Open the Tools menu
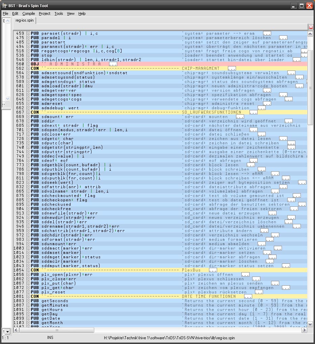 point(59,13)
